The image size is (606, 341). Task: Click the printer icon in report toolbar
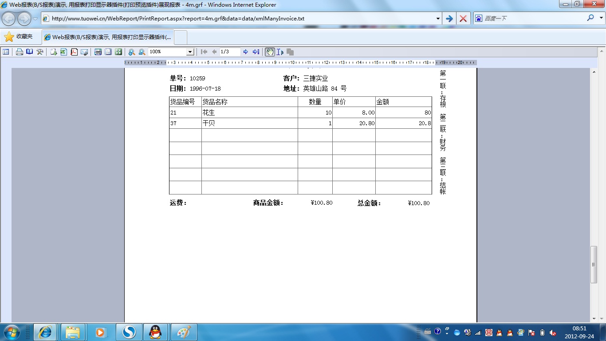(x=20, y=52)
